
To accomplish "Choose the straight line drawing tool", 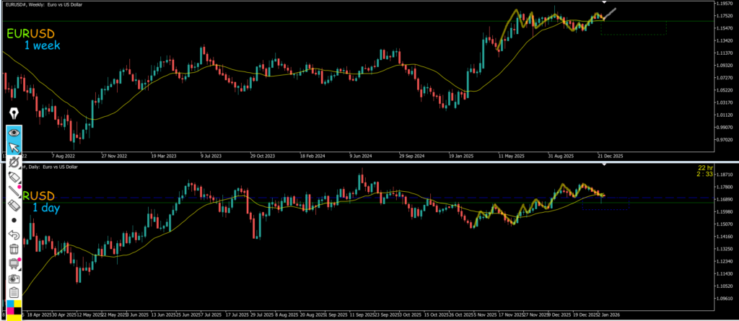I will click(x=14, y=191).
